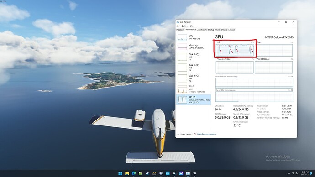Launch File Explorer from the taskbar

tap(127, 173)
